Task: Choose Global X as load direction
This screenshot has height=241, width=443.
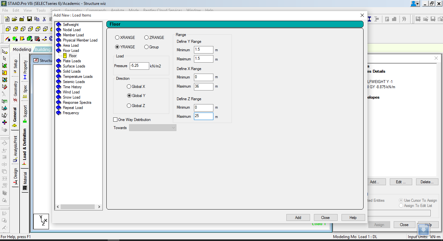Action: coord(129,86)
